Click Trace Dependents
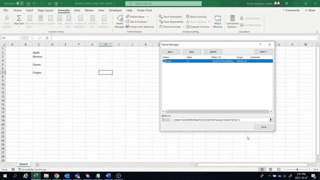Image resolution: width=320 pixels, height=180 pixels. click(x=171, y=21)
